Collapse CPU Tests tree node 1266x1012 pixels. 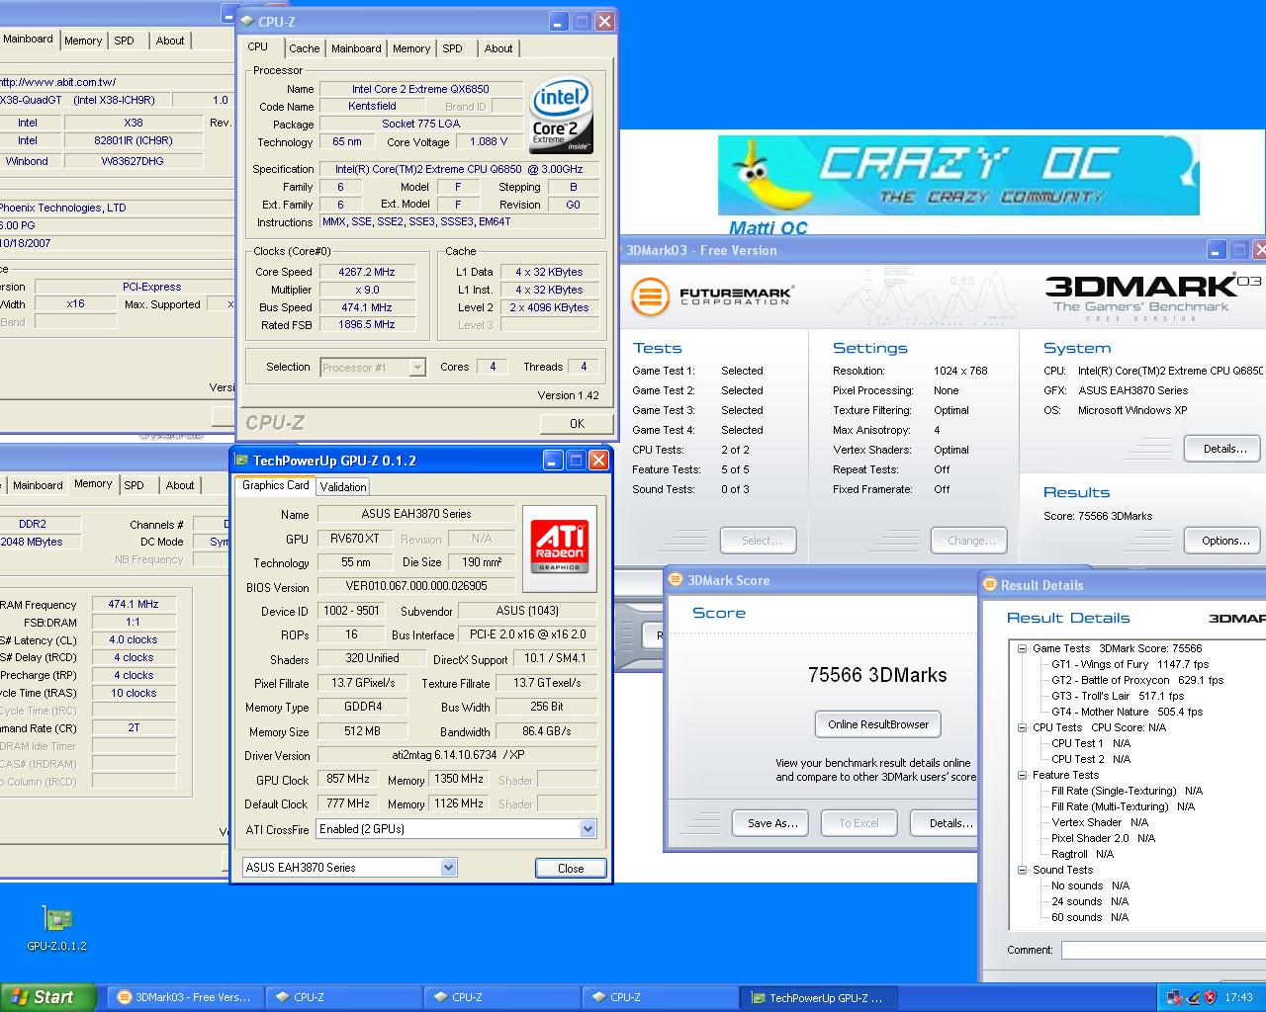coord(1022,727)
